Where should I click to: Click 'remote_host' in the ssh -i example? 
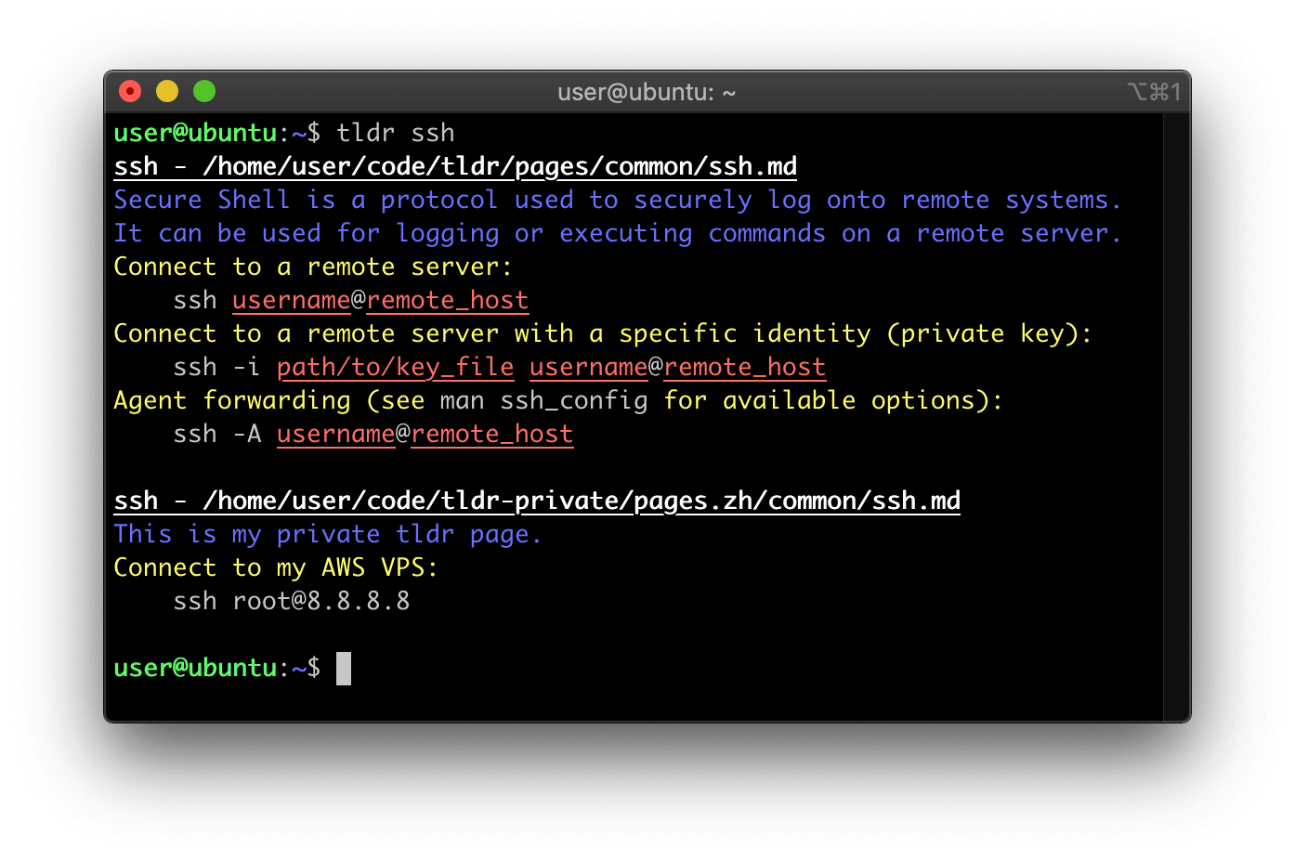(x=745, y=368)
